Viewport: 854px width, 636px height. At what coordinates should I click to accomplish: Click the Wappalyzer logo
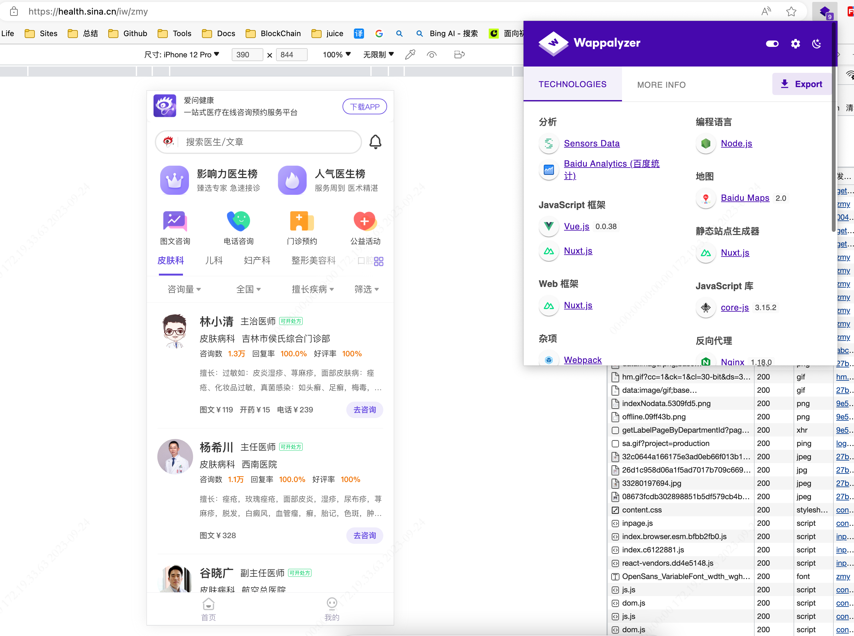point(589,43)
